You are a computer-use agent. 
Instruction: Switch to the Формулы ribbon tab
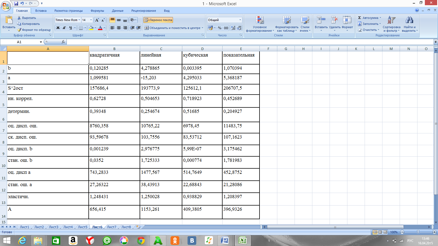[x=97, y=11]
